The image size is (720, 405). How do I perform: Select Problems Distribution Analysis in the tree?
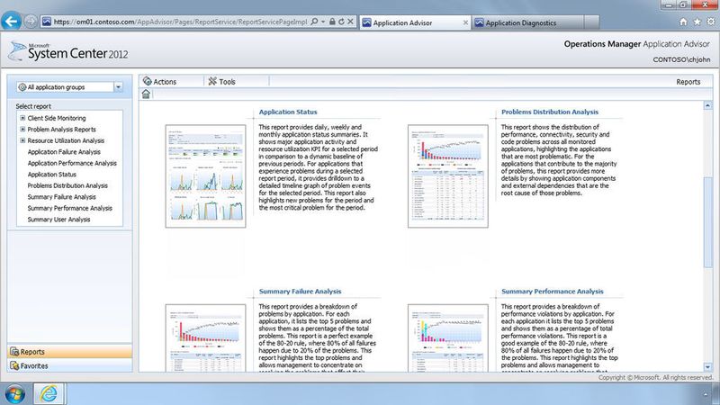click(x=67, y=185)
